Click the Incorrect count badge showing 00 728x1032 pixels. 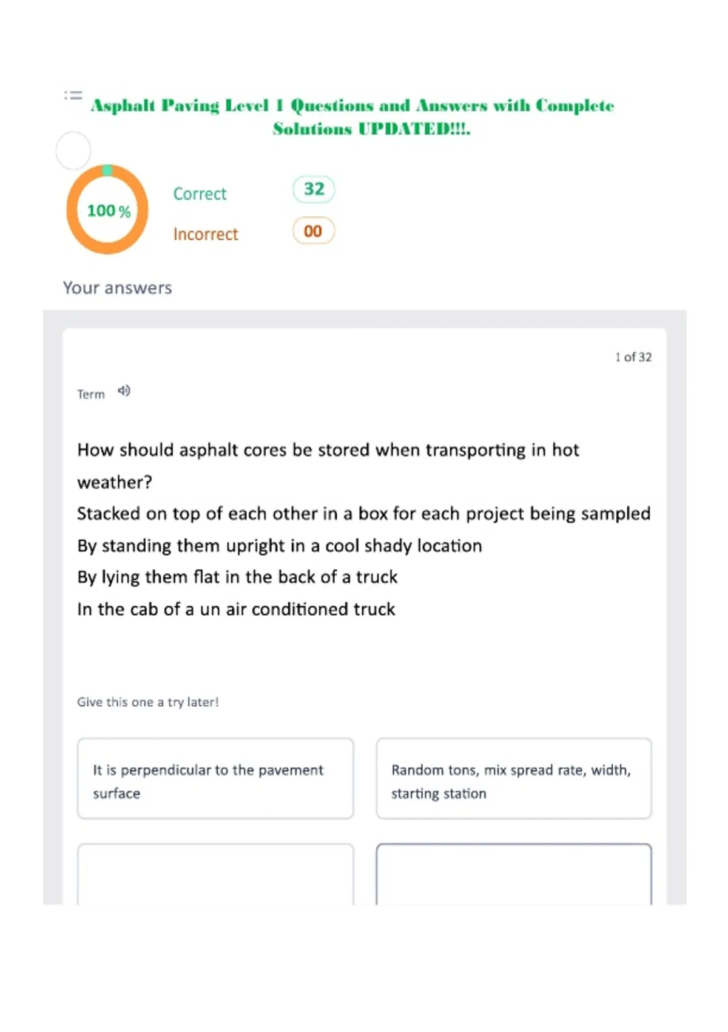(x=313, y=231)
